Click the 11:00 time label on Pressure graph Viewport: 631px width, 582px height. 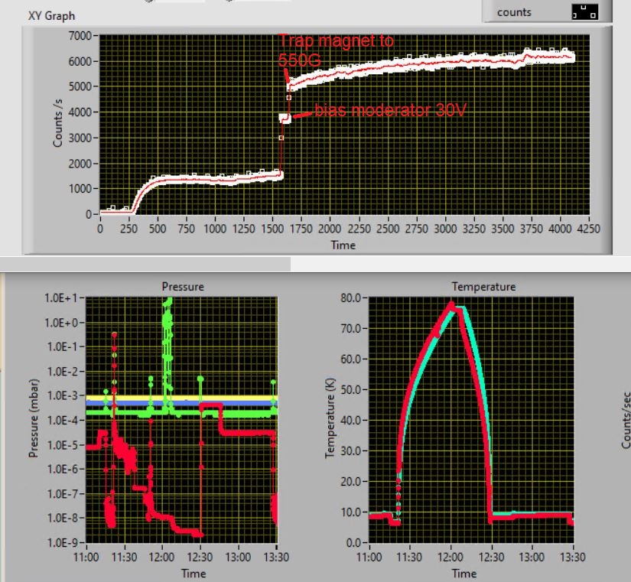(x=86, y=557)
